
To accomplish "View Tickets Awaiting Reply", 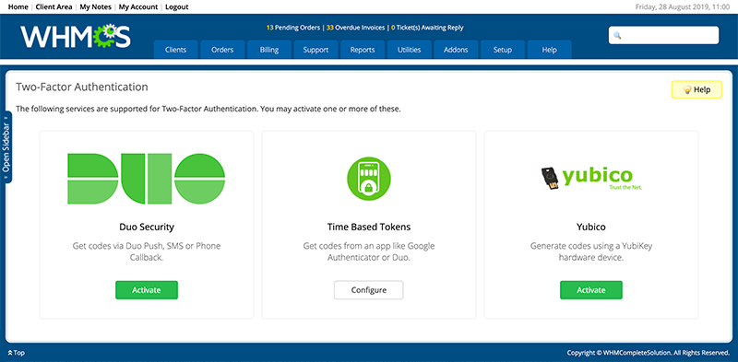I will tap(427, 28).
